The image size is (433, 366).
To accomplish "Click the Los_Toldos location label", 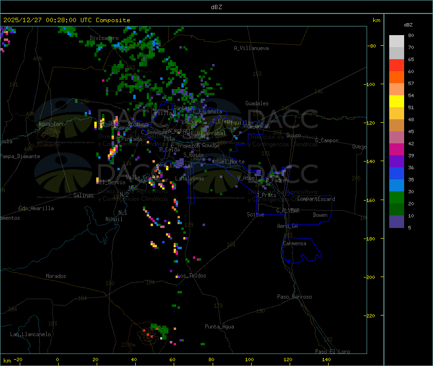I will [191, 276].
